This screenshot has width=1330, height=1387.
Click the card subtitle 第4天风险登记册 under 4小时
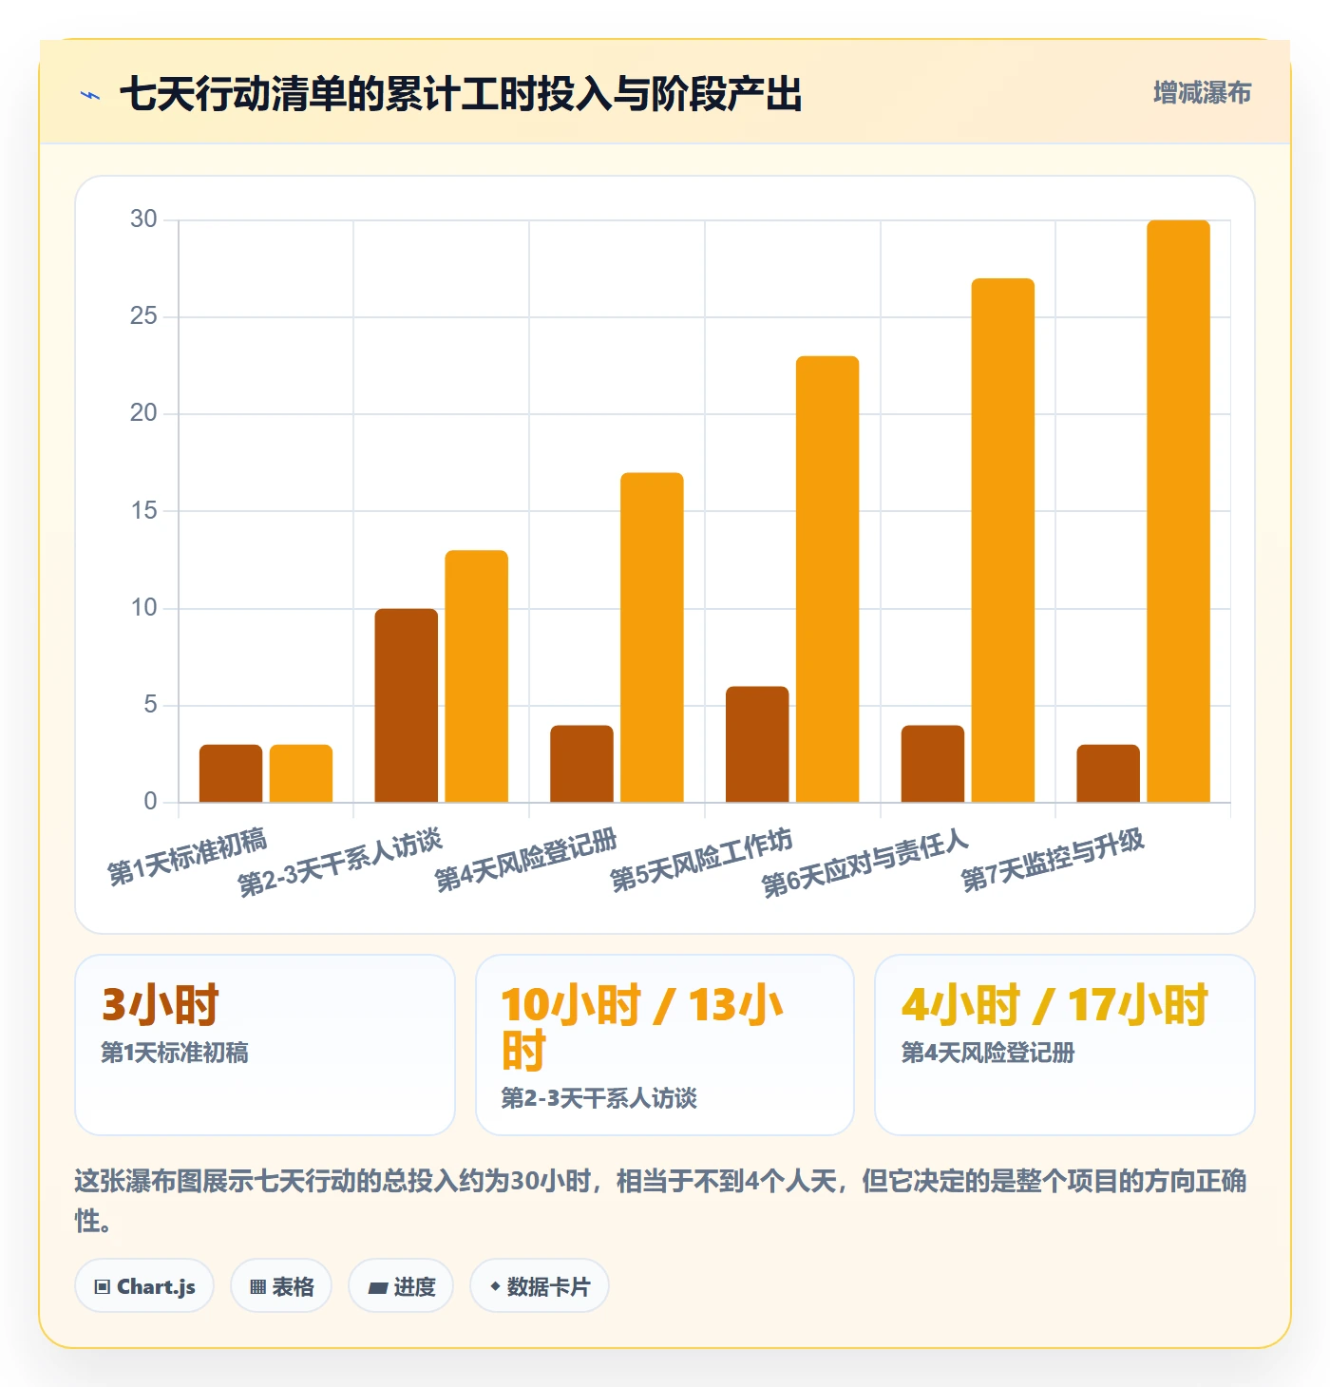988,1053
